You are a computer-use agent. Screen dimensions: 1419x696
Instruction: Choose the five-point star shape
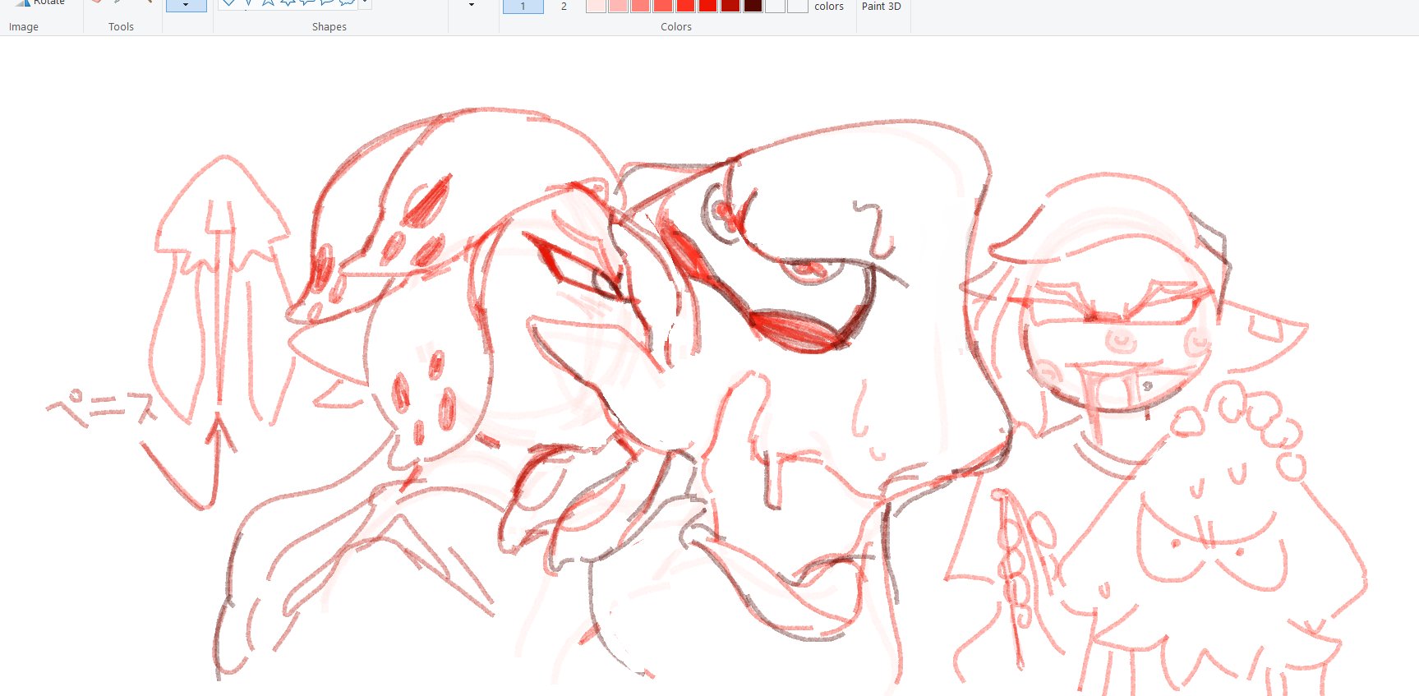click(268, 2)
